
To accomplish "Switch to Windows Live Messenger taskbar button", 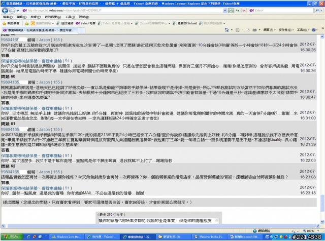I will [67, 237].
